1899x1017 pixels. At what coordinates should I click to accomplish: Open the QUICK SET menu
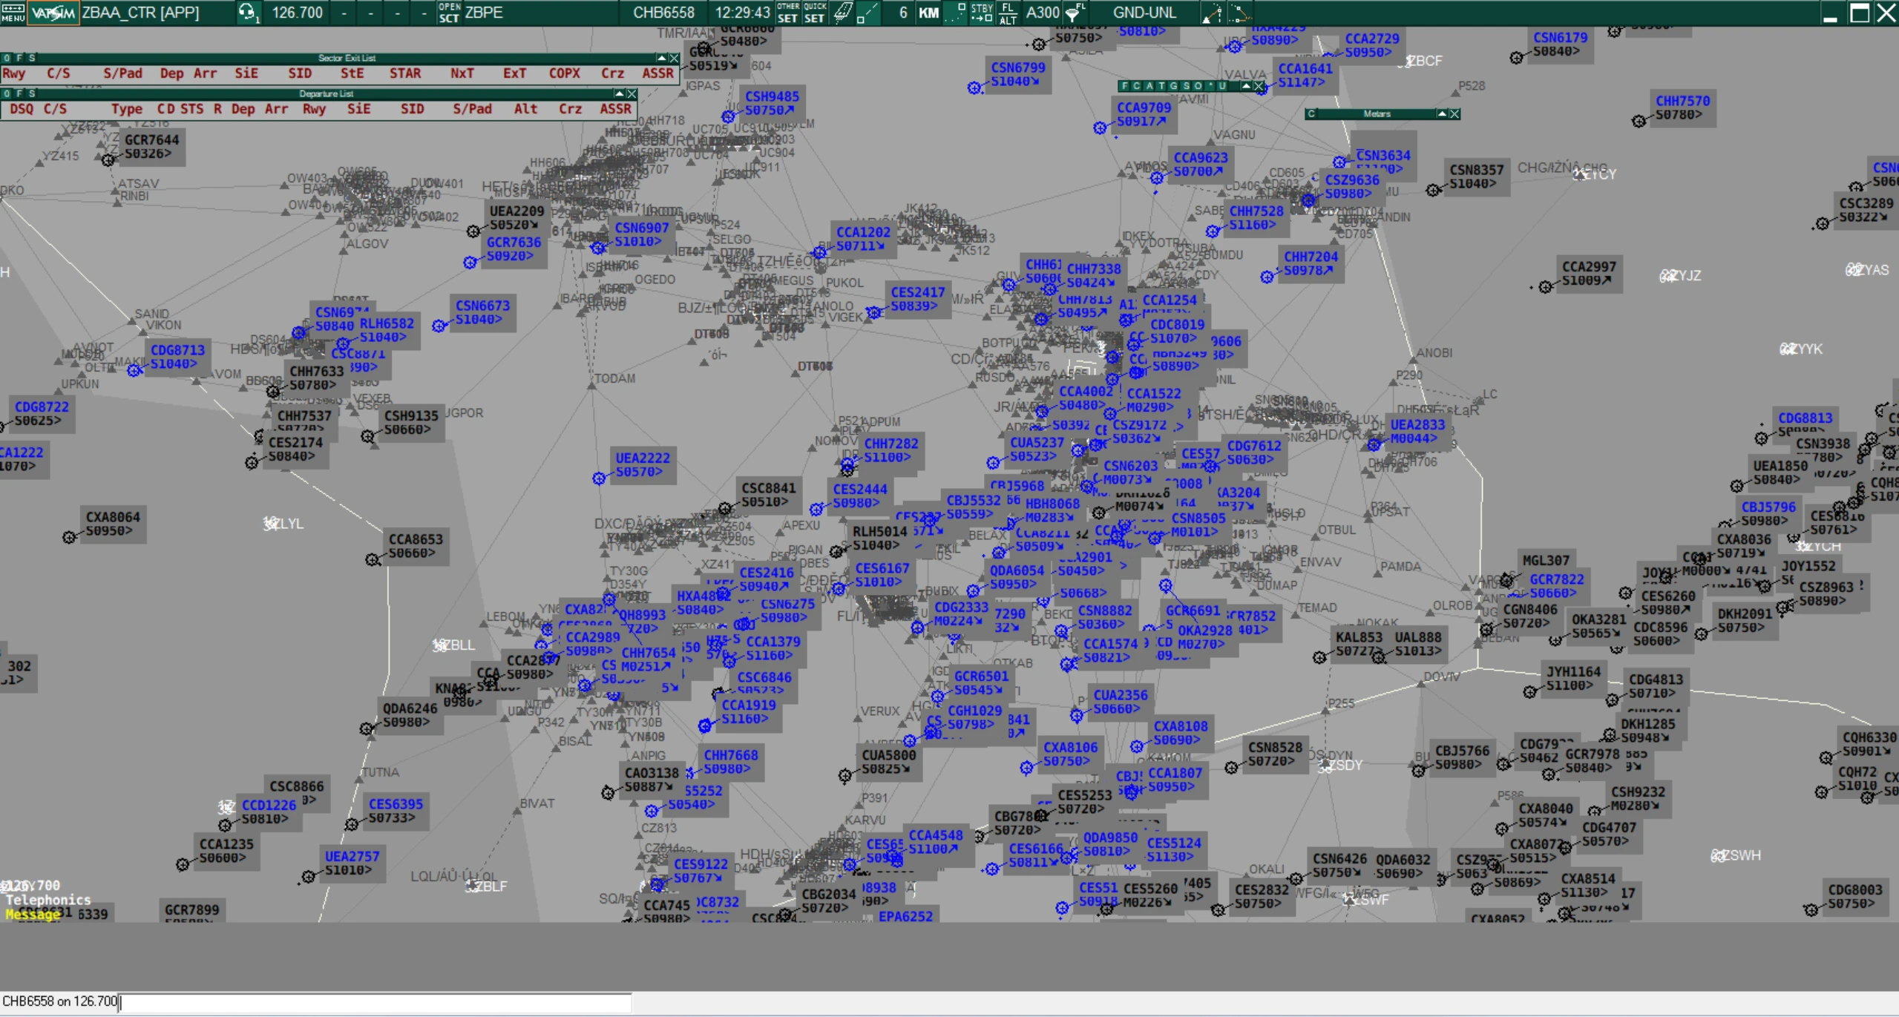[814, 13]
